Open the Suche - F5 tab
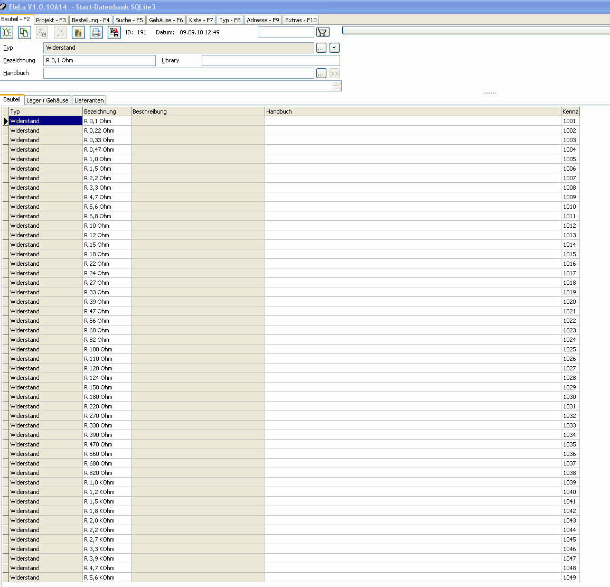This screenshot has height=587, width=610. click(129, 20)
